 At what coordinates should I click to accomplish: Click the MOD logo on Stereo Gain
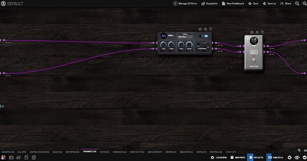[x=254, y=52]
